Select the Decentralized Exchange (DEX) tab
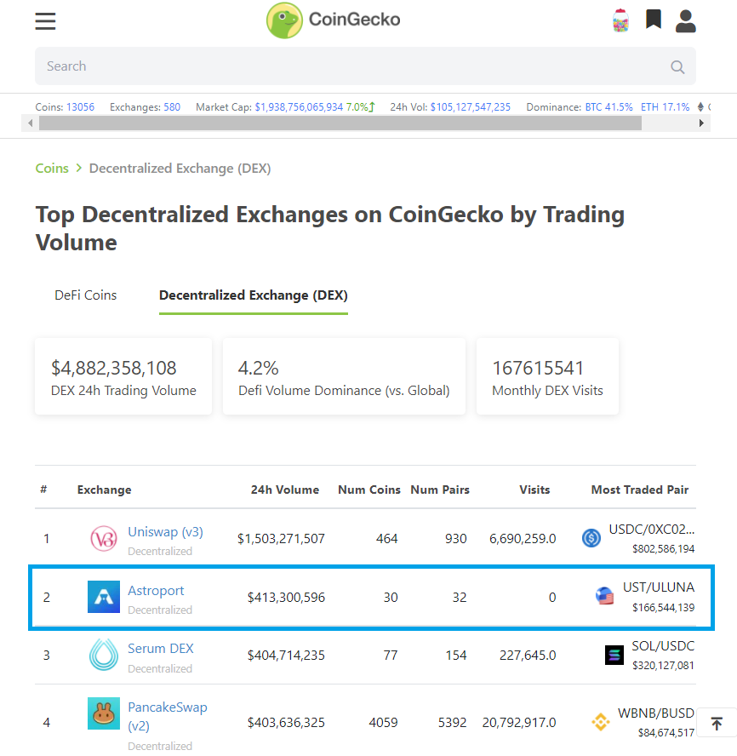This screenshot has height=756, width=737. (254, 295)
